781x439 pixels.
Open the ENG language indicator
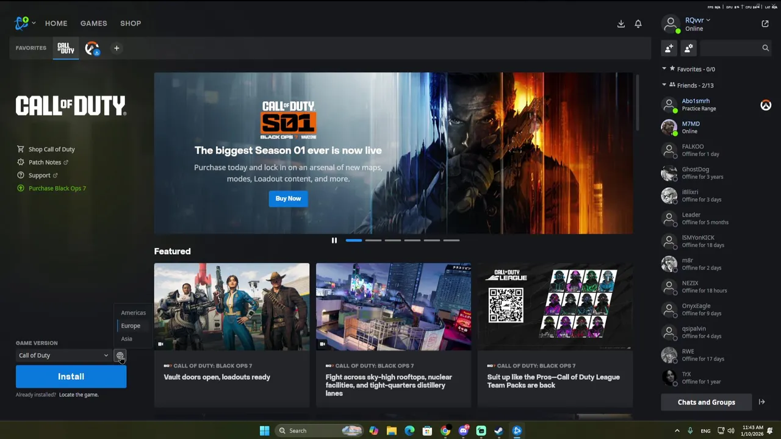705,430
